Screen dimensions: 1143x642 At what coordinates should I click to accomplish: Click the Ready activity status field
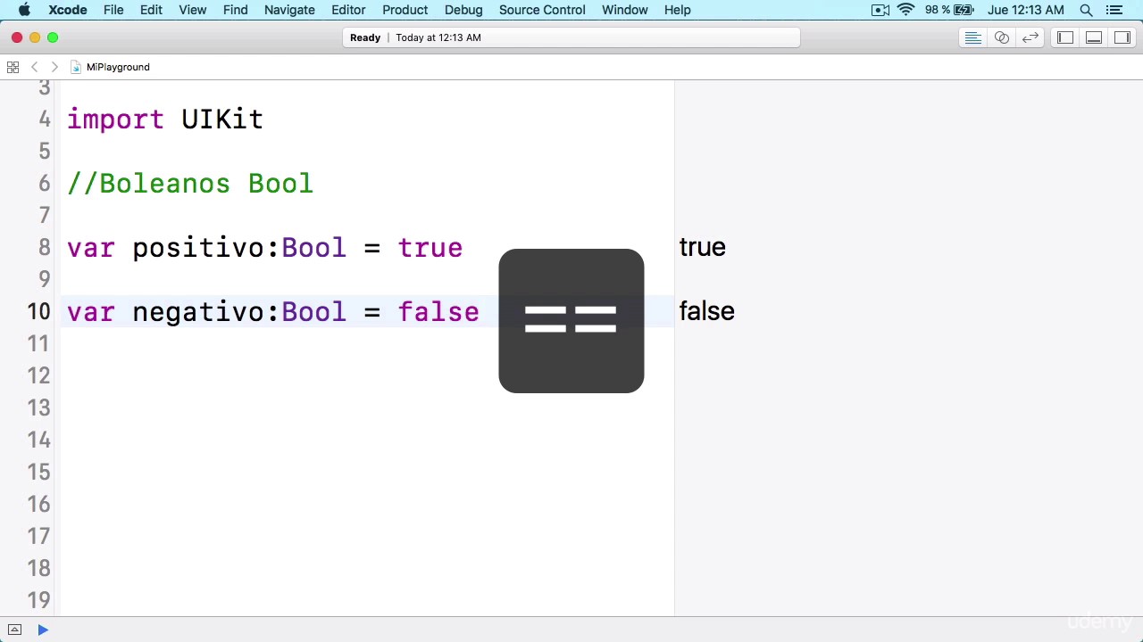(x=571, y=37)
